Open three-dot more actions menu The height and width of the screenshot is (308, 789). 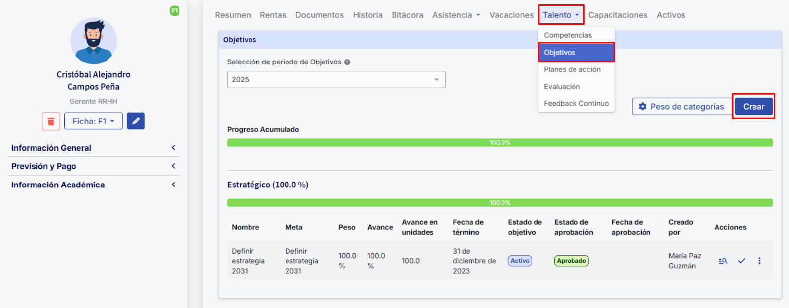tap(759, 261)
